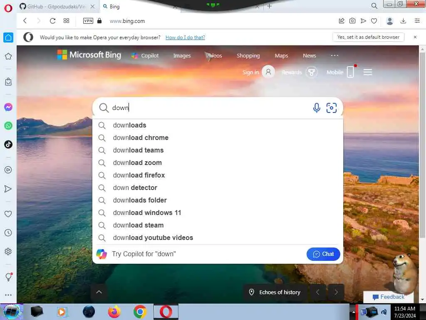Viewport: 426px width, 320px height.
Task: Select the 'down detector' suggestion
Action: 218,188
